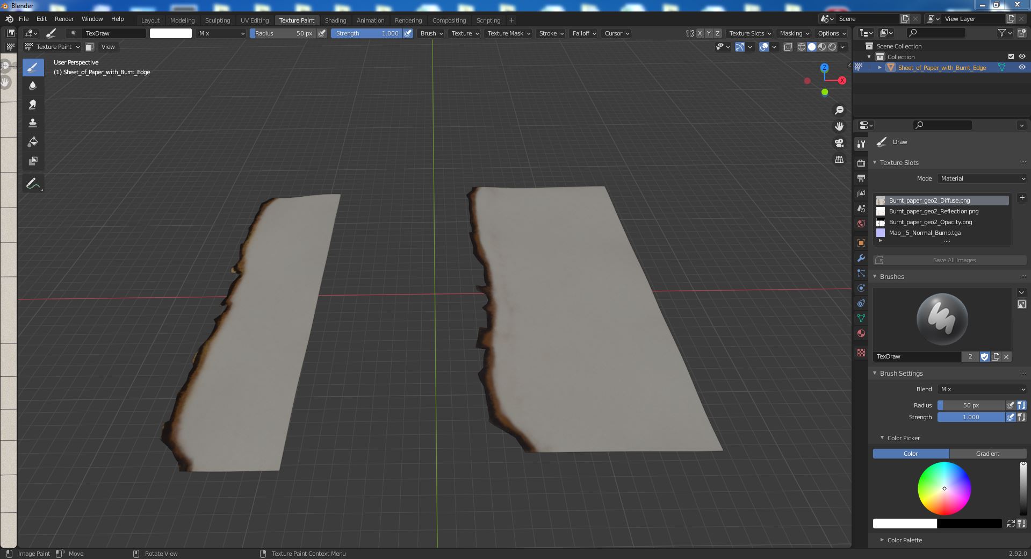
Task: Click the Scene name field
Action: click(867, 19)
